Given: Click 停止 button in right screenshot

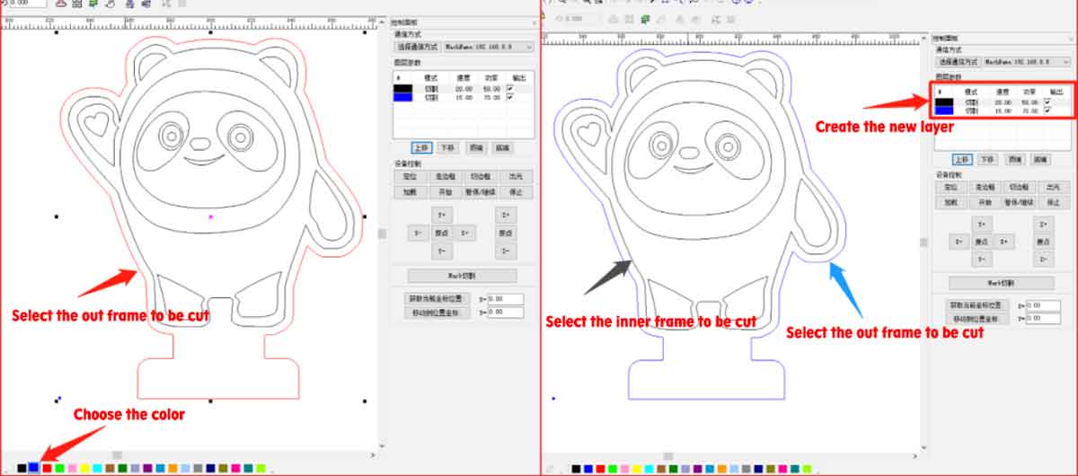Looking at the screenshot, I should (1054, 202).
